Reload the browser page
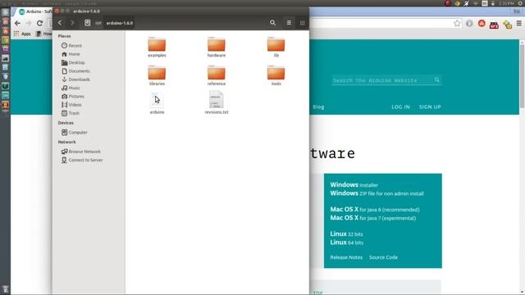The height and width of the screenshot is (295, 525). (x=39, y=23)
